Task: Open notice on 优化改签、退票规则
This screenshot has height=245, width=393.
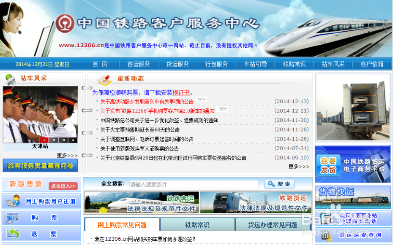Action: [x=159, y=120]
